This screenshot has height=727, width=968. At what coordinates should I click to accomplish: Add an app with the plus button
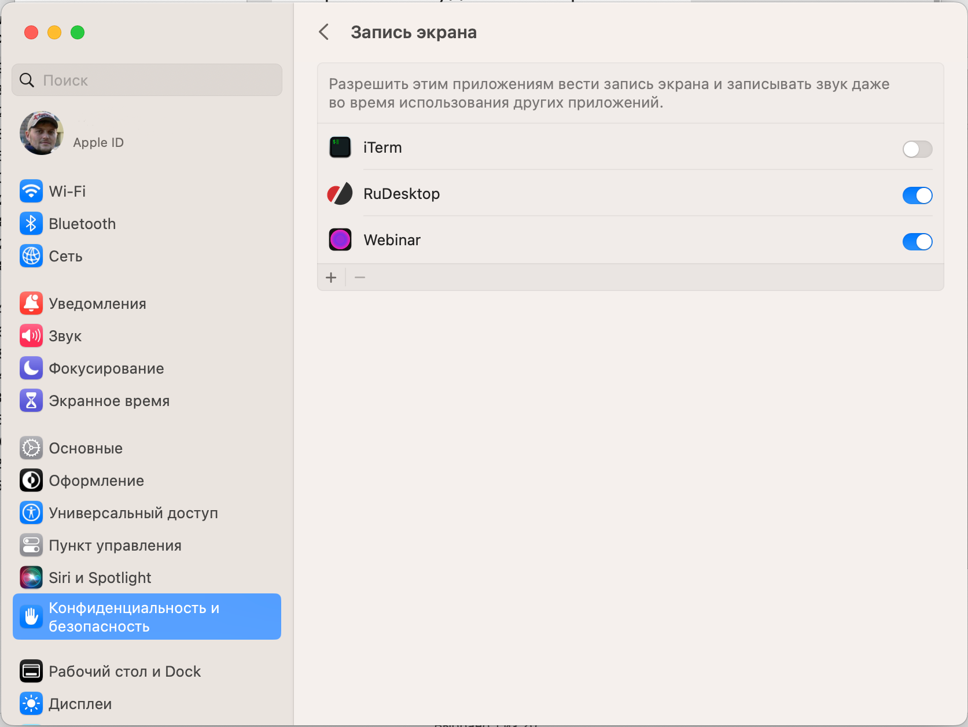click(331, 278)
